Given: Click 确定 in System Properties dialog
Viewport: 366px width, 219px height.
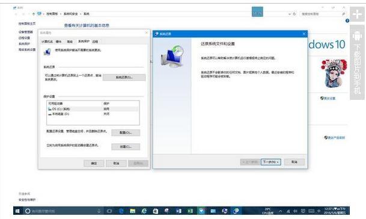Looking at the screenshot, I should coord(94,163).
